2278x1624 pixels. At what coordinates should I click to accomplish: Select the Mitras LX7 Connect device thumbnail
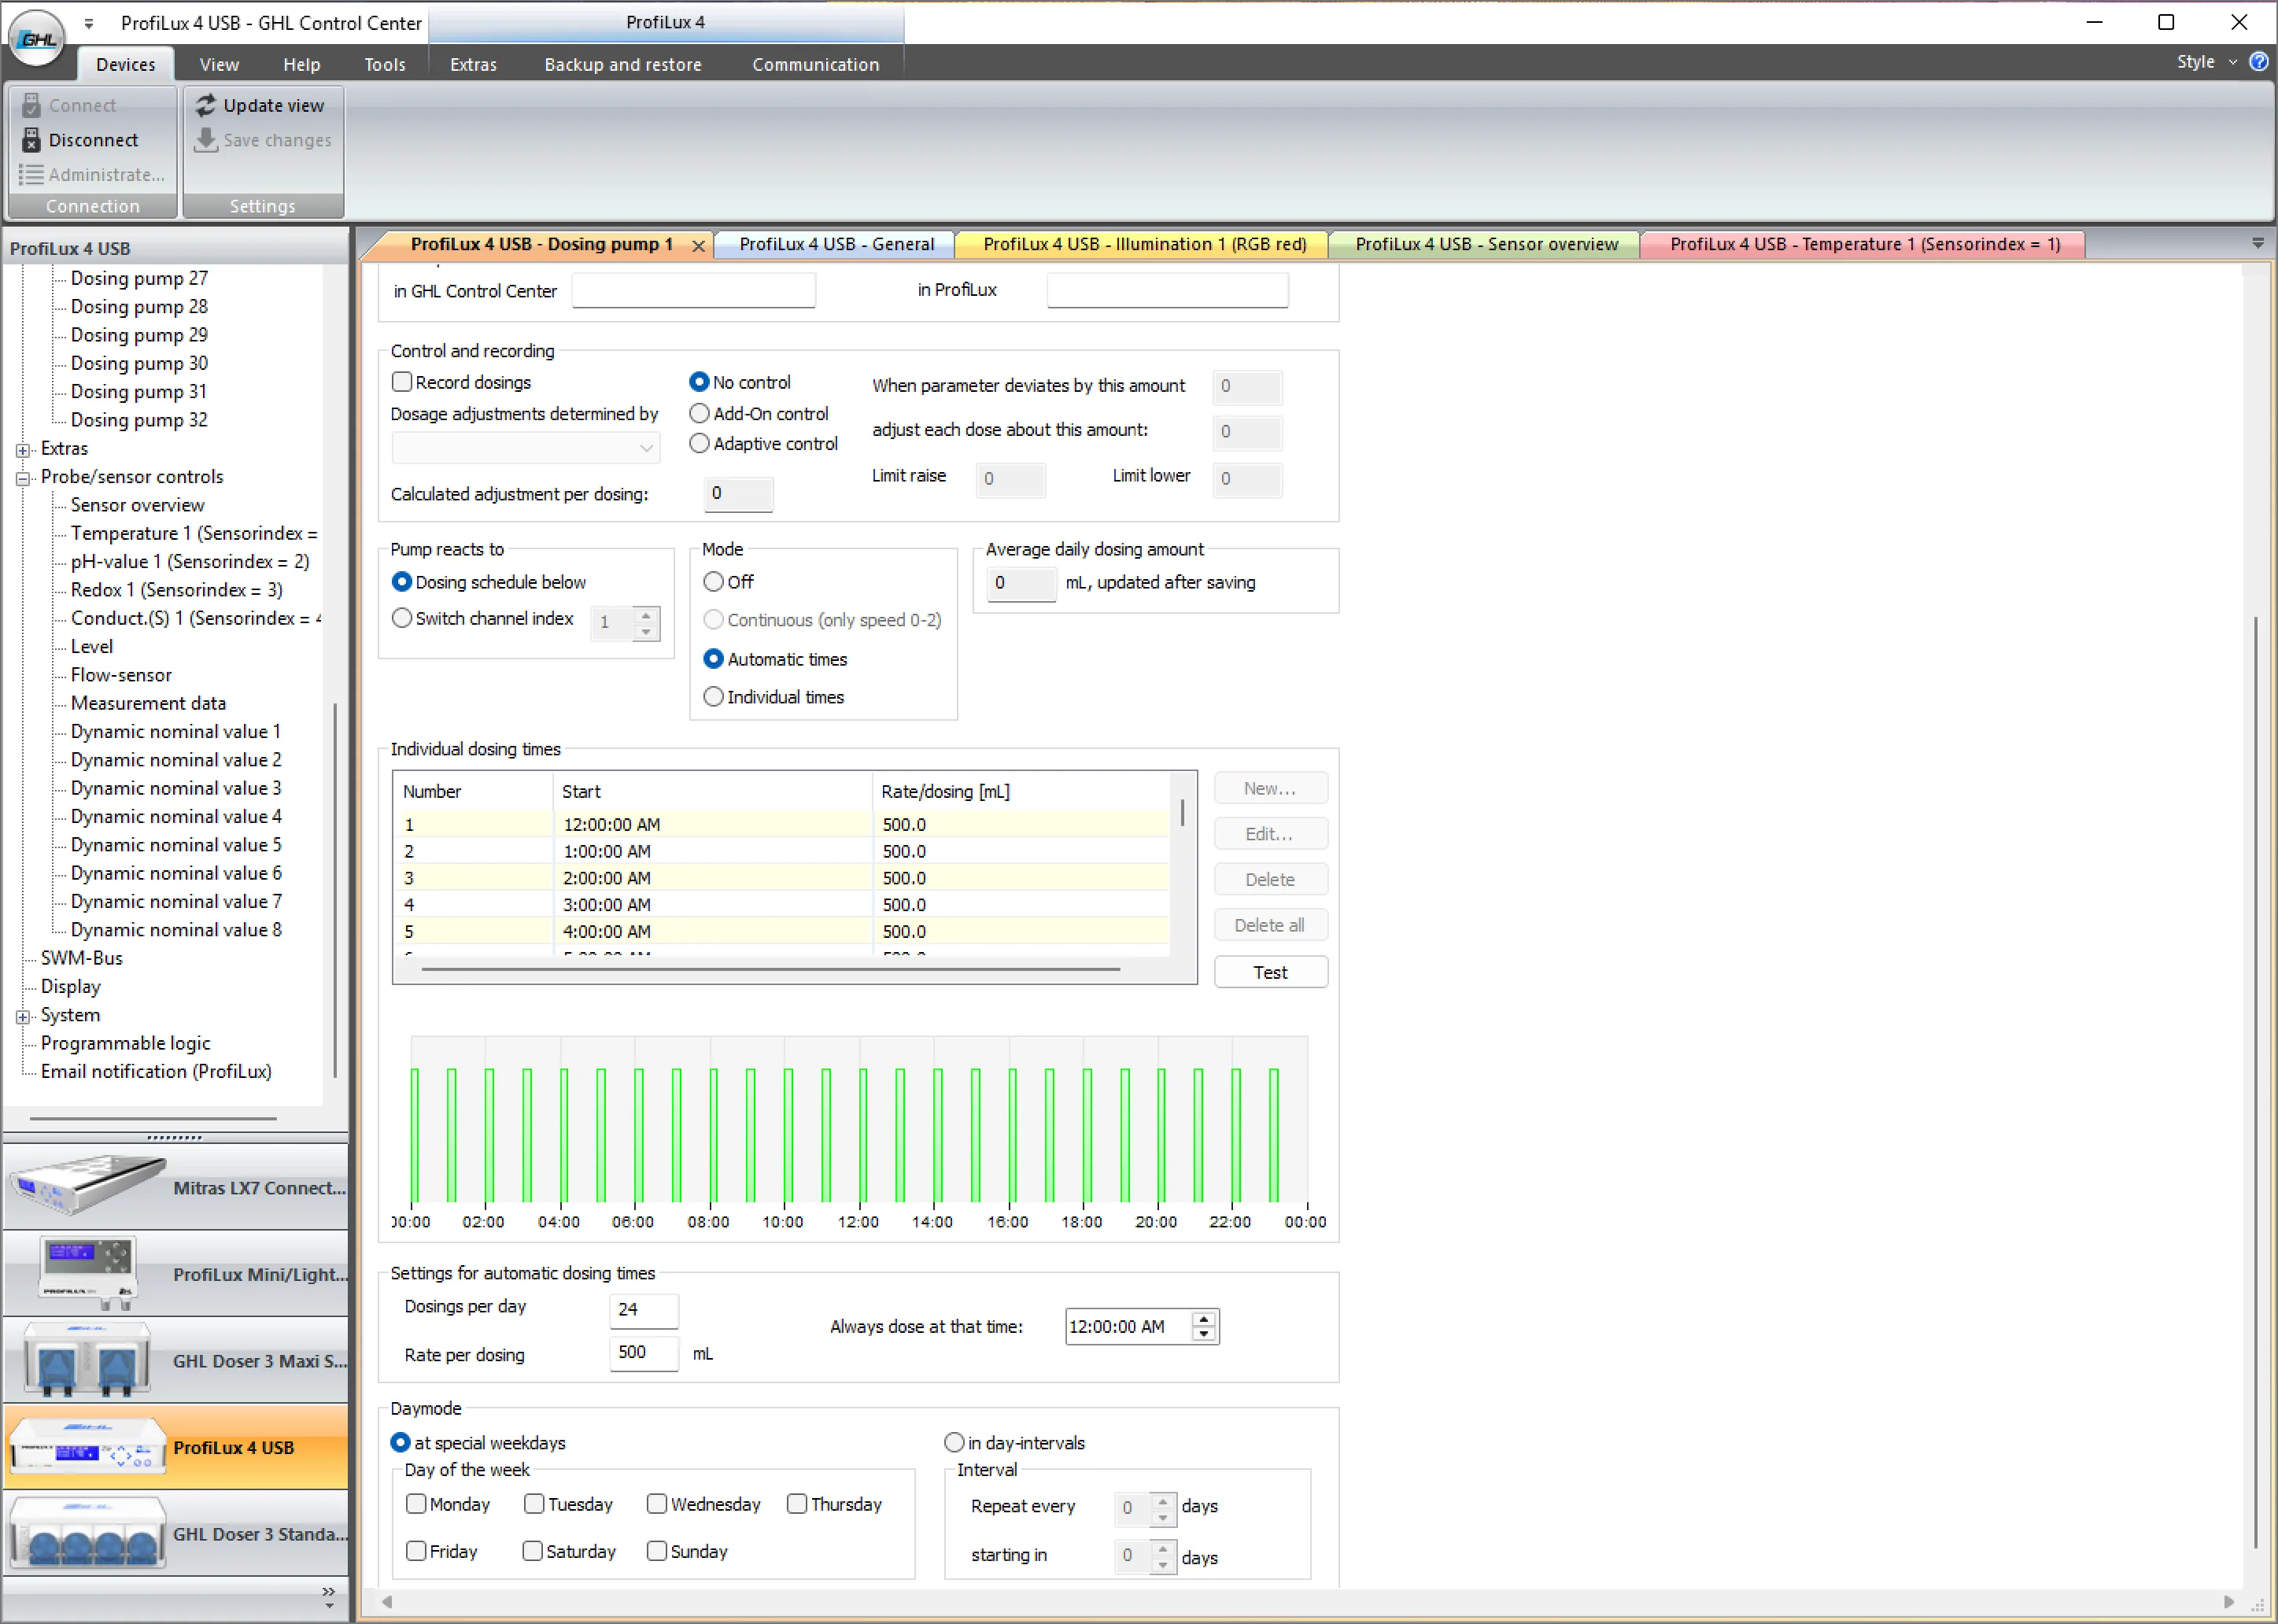coord(88,1186)
